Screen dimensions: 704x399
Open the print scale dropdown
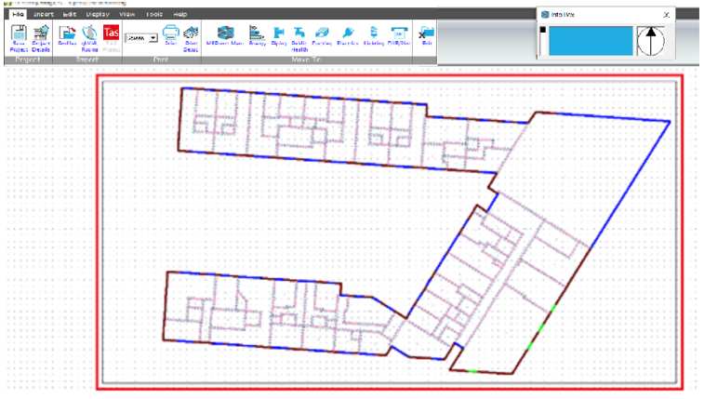click(153, 38)
